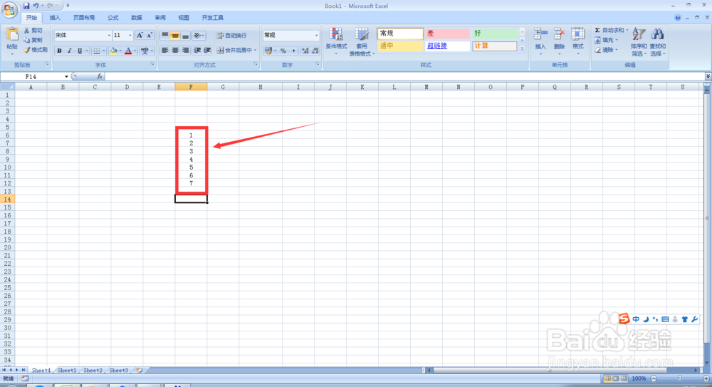Image resolution: width=712 pixels, height=387 pixels.
Task: Open the phonetic guide (文) tool
Action: [x=145, y=51]
